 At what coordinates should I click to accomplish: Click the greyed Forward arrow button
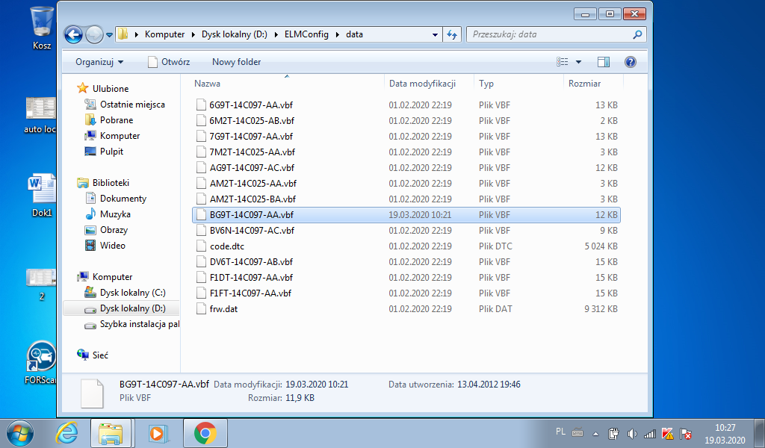coord(93,34)
